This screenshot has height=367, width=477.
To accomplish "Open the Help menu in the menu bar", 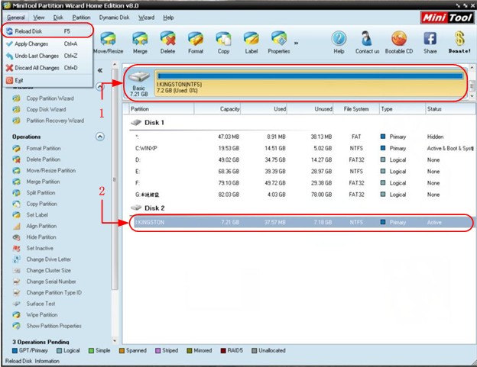I will point(168,18).
